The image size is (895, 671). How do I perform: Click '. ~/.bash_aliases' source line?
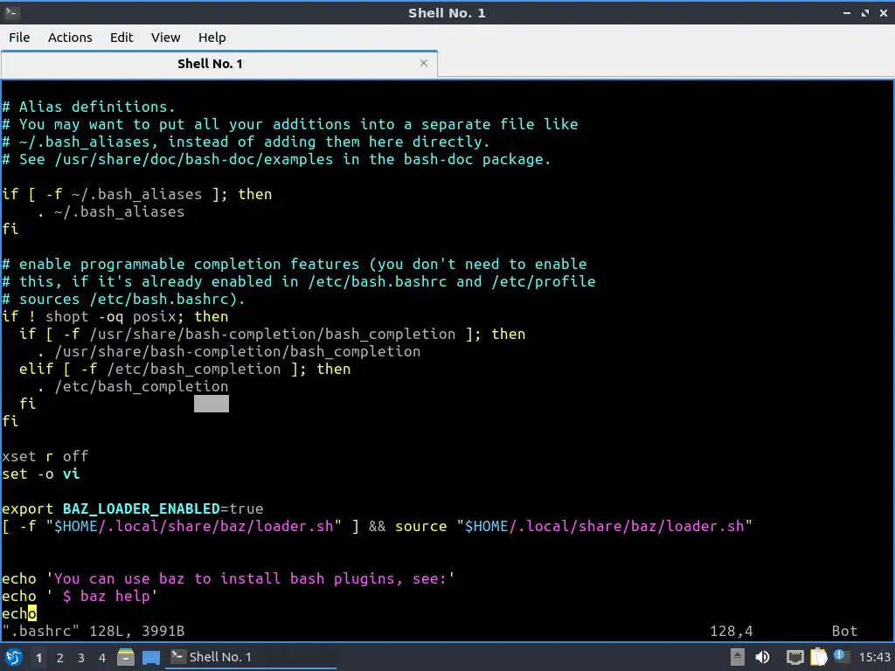tap(111, 211)
